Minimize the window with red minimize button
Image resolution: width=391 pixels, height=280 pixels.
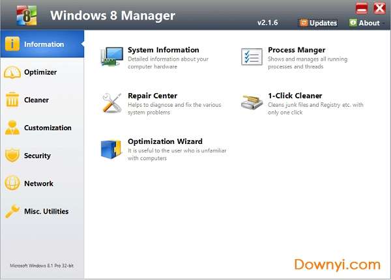[361, 8]
